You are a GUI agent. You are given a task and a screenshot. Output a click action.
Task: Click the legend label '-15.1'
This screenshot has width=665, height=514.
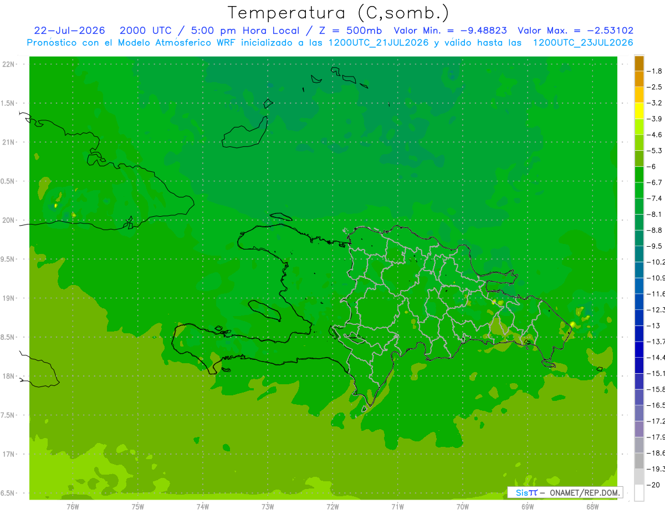pos(656,373)
